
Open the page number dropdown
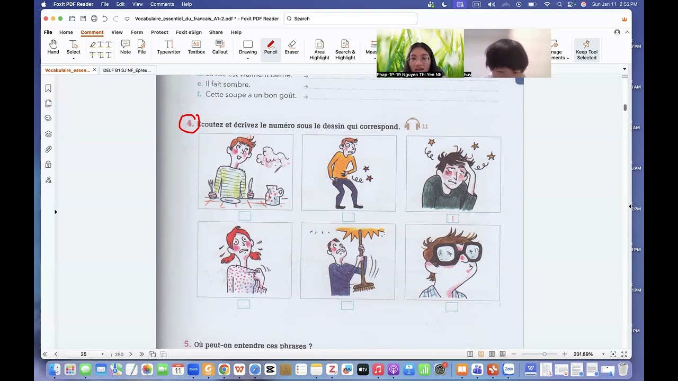[x=102, y=354]
